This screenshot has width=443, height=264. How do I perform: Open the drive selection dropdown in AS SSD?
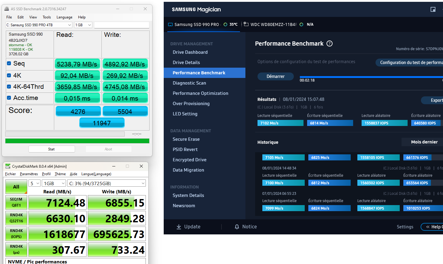point(39,25)
